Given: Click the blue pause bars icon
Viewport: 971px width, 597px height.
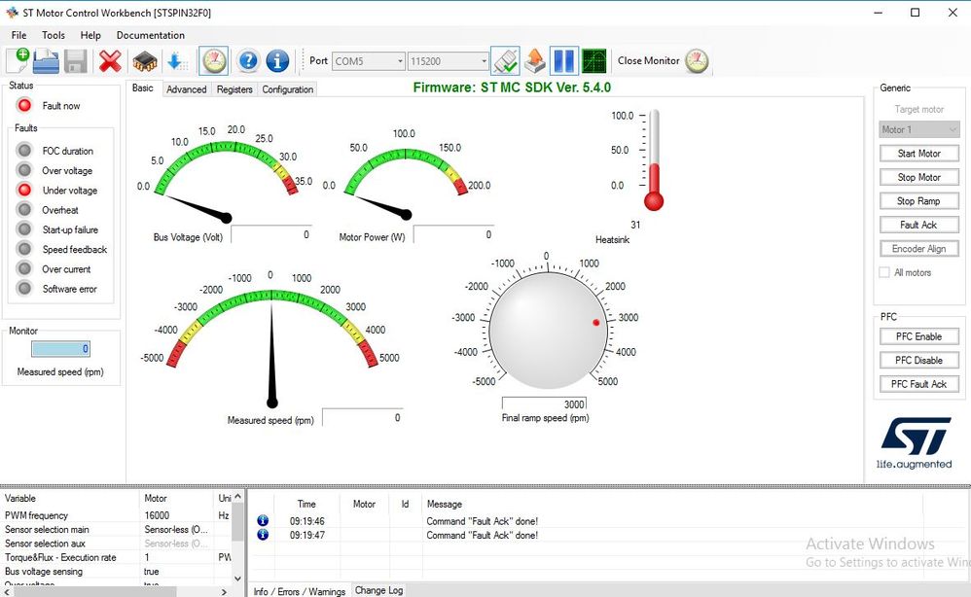Looking at the screenshot, I should pyautogui.click(x=564, y=60).
